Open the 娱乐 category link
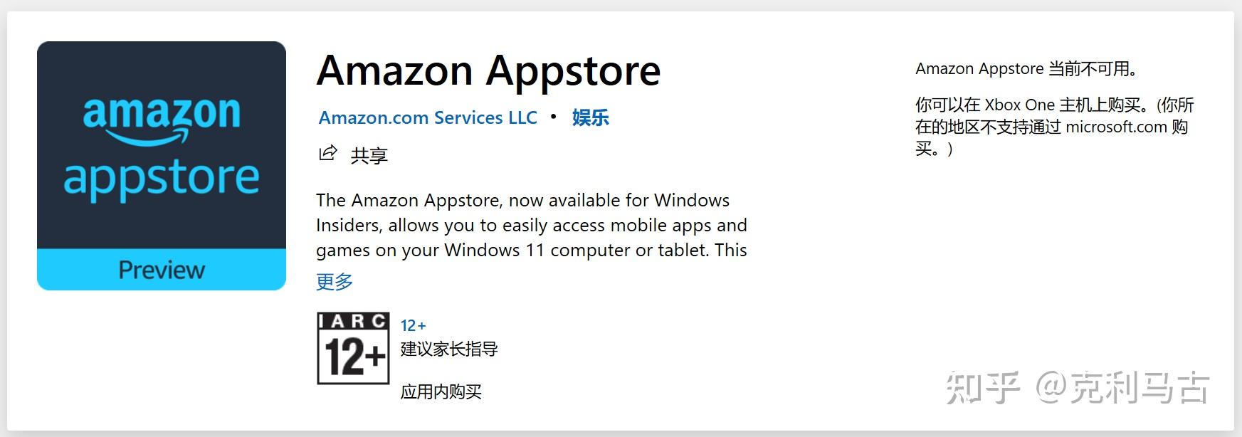The width and height of the screenshot is (1242, 437). point(590,117)
